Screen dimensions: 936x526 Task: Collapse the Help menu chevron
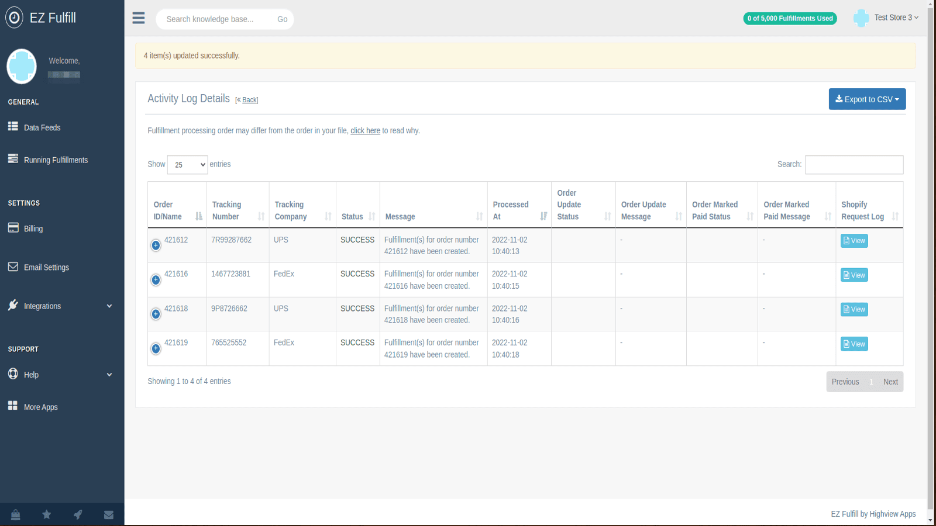tap(109, 374)
